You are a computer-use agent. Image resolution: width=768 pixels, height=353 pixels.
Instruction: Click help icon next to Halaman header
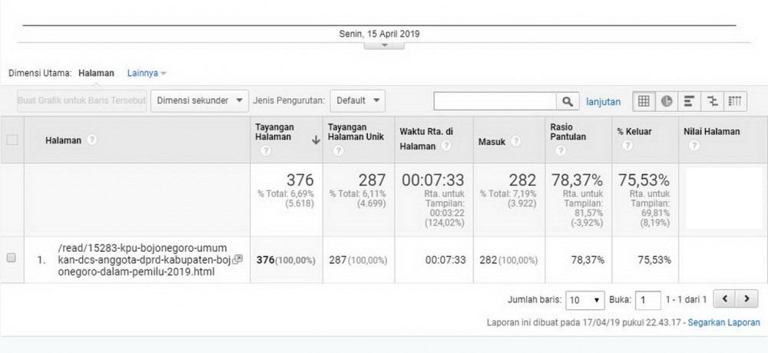click(91, 140)
